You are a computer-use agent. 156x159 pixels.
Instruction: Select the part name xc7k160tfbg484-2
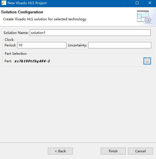coord(32,61)
